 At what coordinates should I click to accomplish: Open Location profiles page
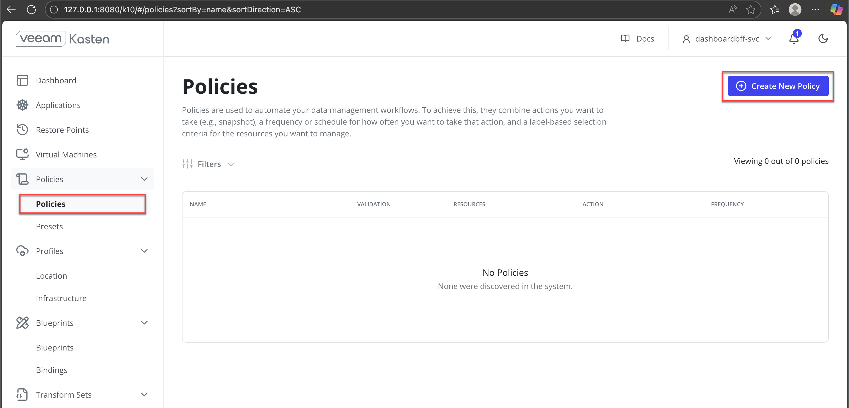tap(51, 276)
